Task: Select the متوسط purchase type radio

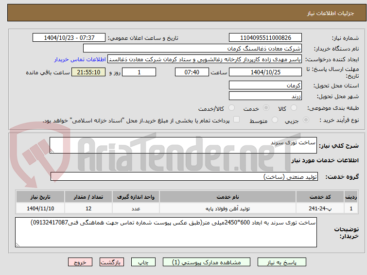Action: pos(275,120)
